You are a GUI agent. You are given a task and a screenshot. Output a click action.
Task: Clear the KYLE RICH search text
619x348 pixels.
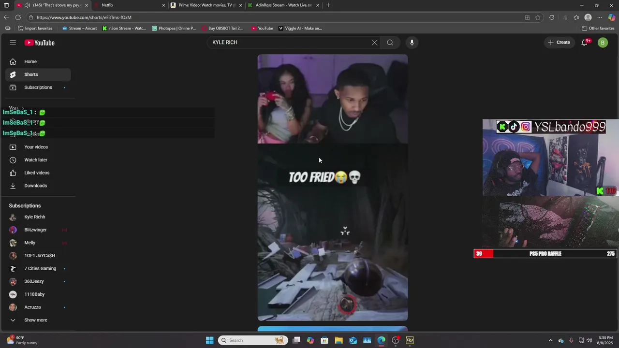374,43
